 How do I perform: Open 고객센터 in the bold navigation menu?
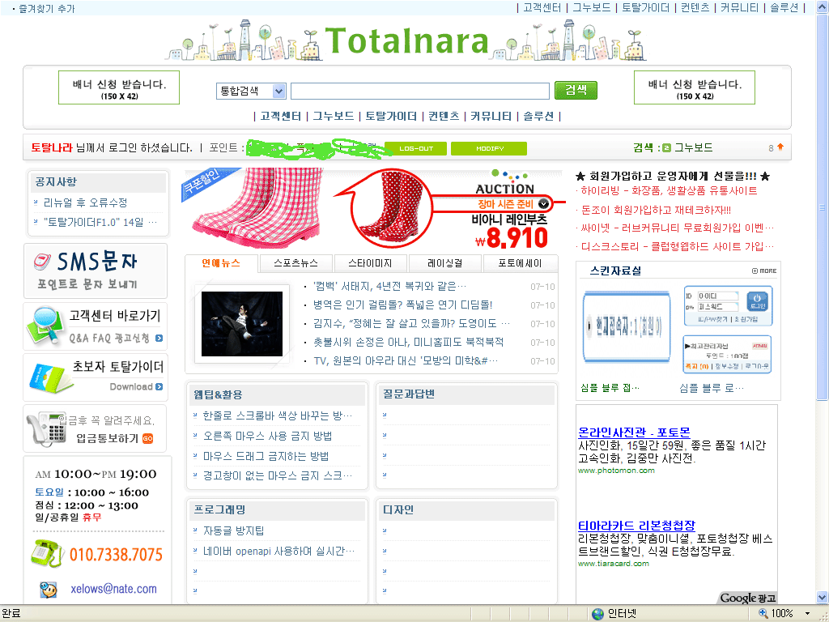pyautogui.click(x=280, y=116)
